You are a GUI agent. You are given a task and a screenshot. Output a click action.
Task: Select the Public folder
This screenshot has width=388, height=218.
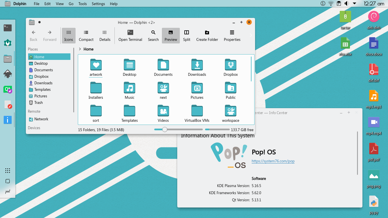point(231,91)
